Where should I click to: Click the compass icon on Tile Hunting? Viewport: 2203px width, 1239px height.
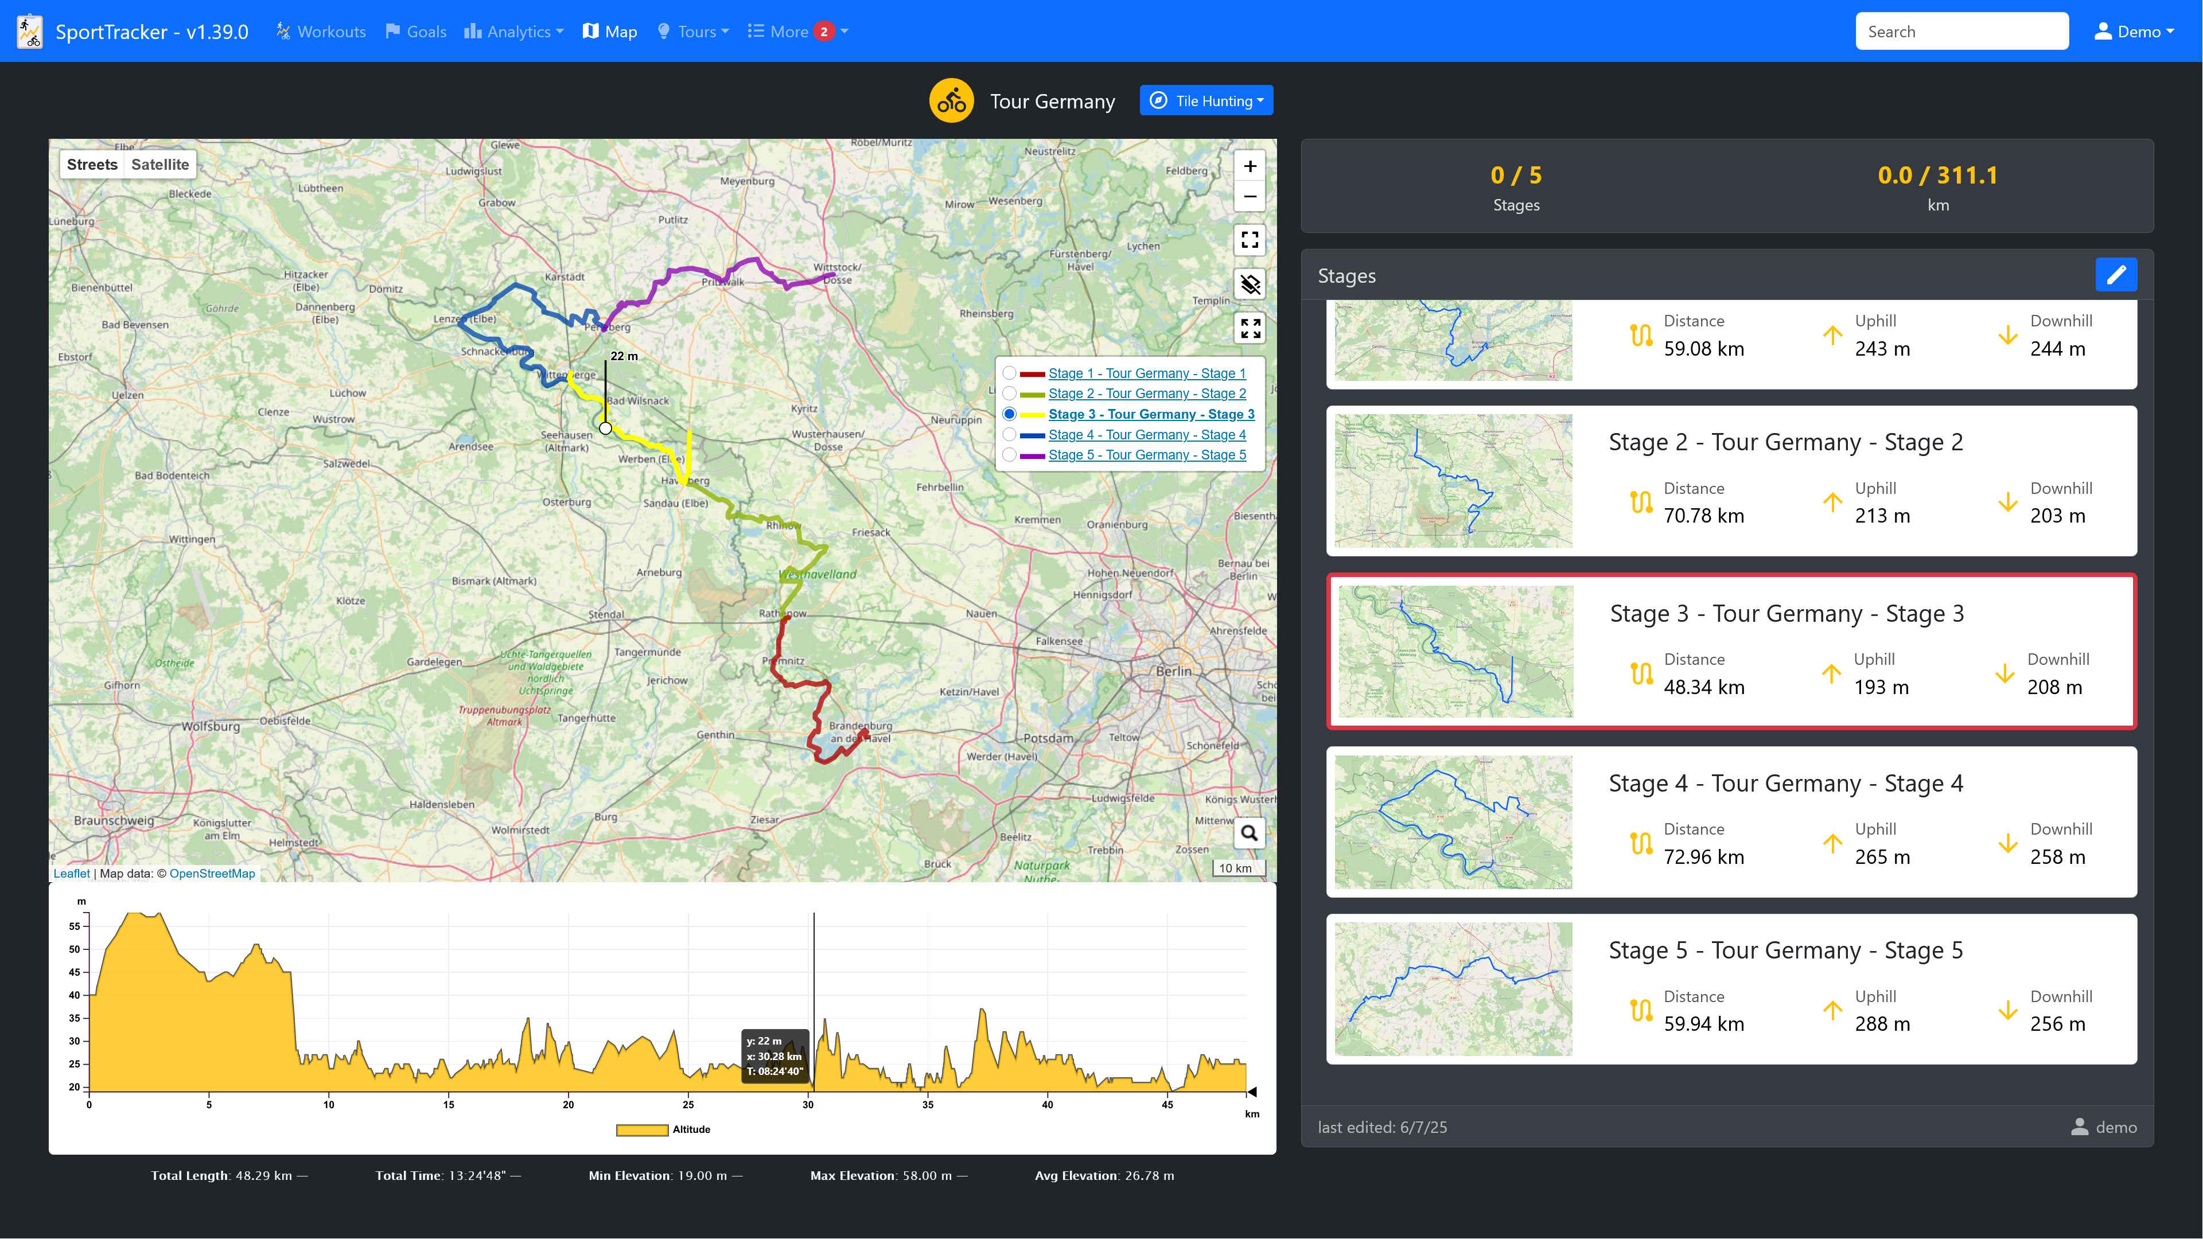[1158, 101]
